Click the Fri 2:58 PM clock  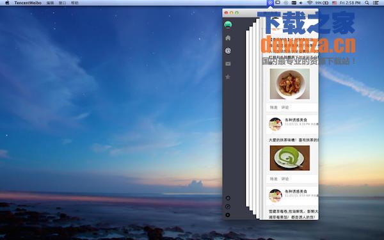[350, 3]
